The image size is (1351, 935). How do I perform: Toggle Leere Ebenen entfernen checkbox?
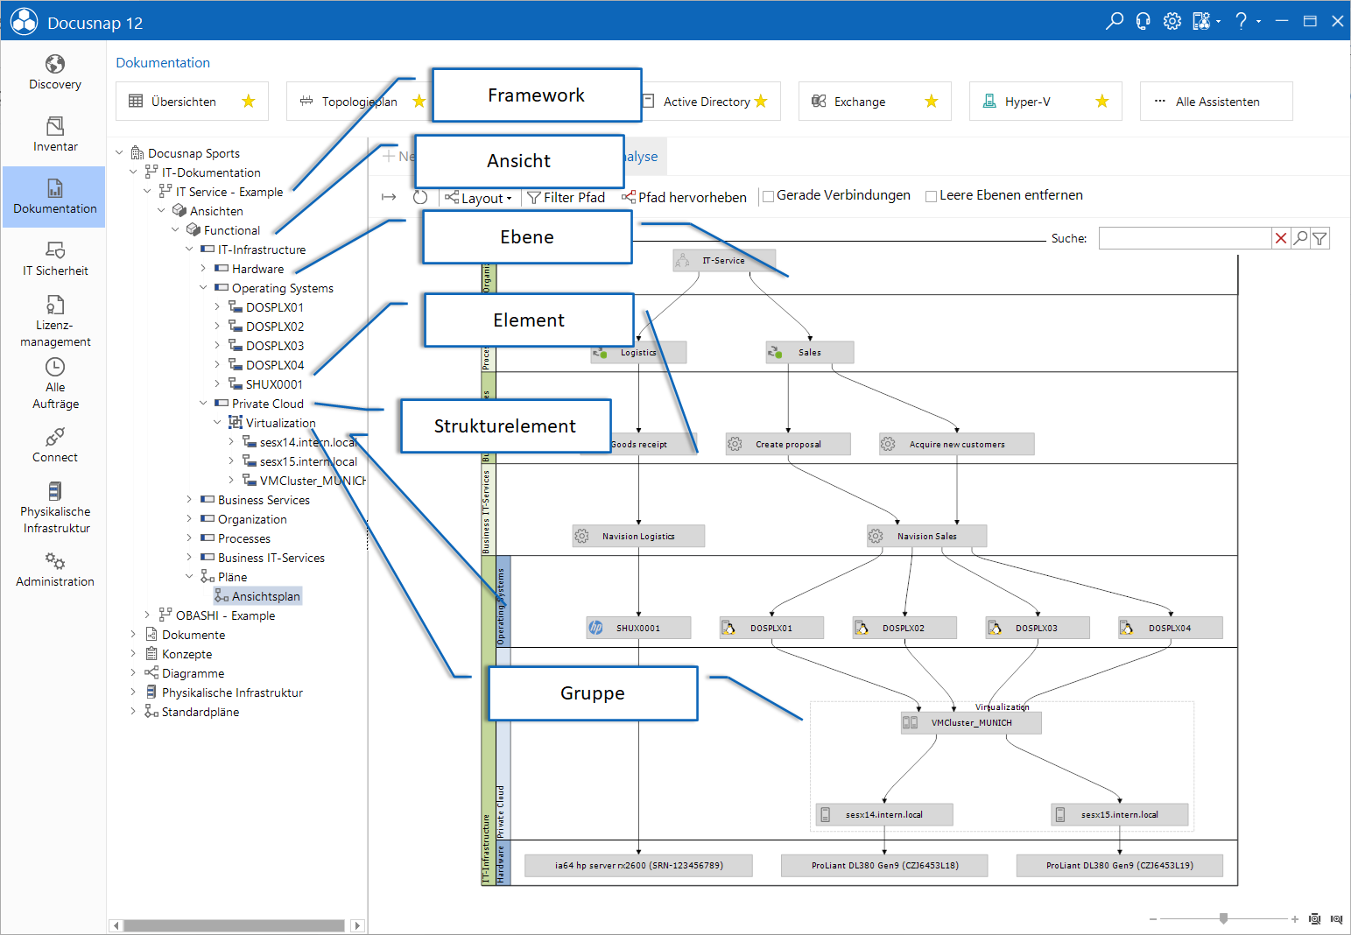point(931,196)
